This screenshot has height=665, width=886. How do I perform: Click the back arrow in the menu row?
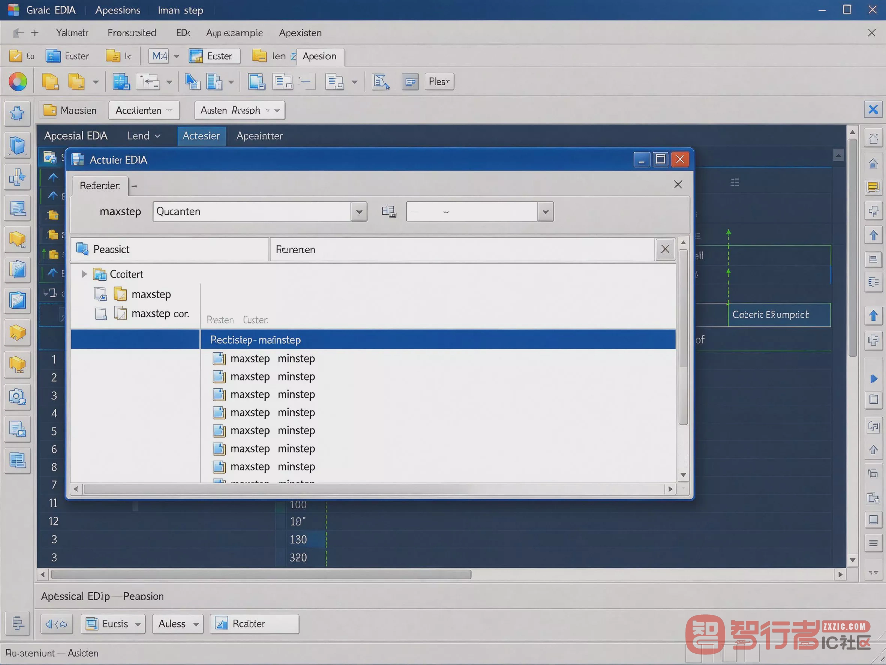tap(18, 33)
